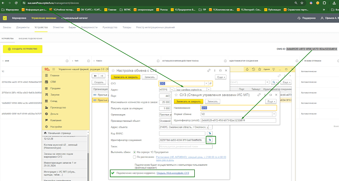
Task: Go back in the browser
Action: (x=3, y=3)
